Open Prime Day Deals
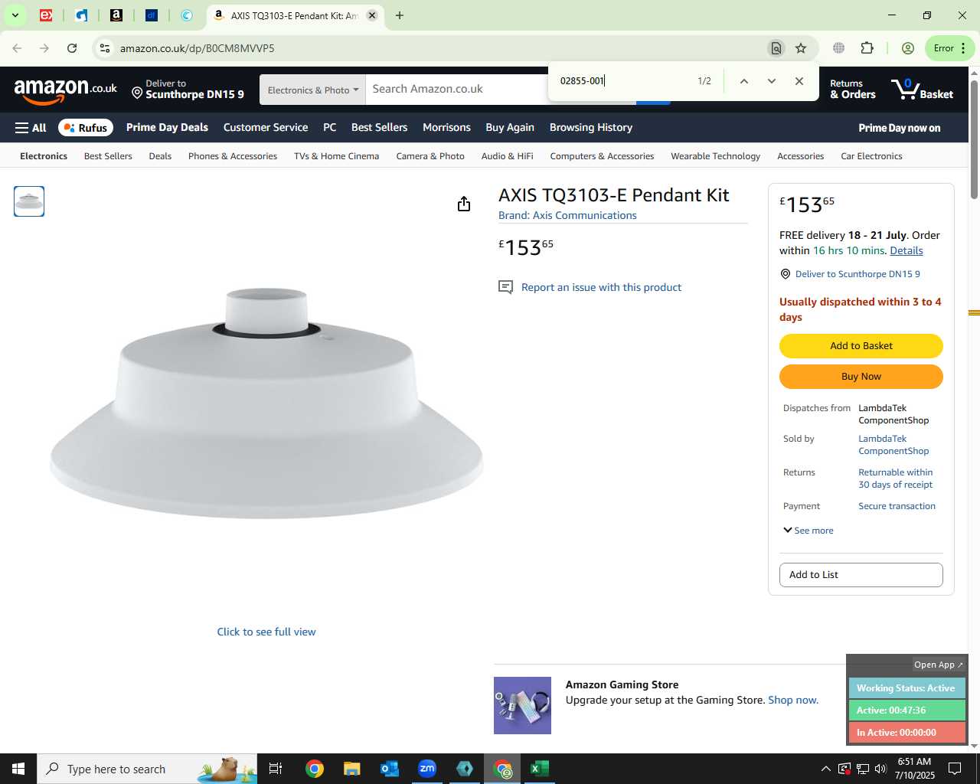 click(x=167, y=128)
